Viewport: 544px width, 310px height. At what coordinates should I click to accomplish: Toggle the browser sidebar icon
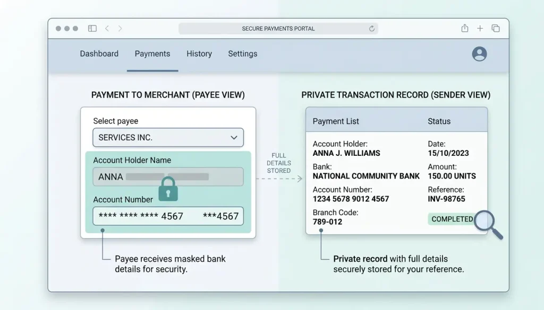pyautogui.click(x=92, y=29)
